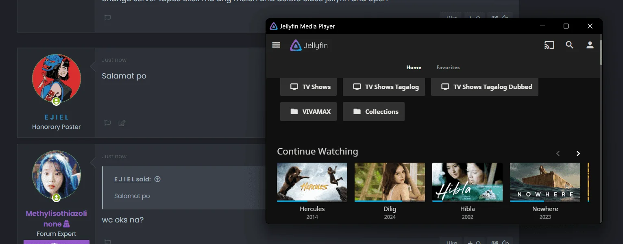The width and height of the screenshot is (623, 244).
Task: Open TV Shows Tagalog Dubbed library
Action: [x=485, y=87]
